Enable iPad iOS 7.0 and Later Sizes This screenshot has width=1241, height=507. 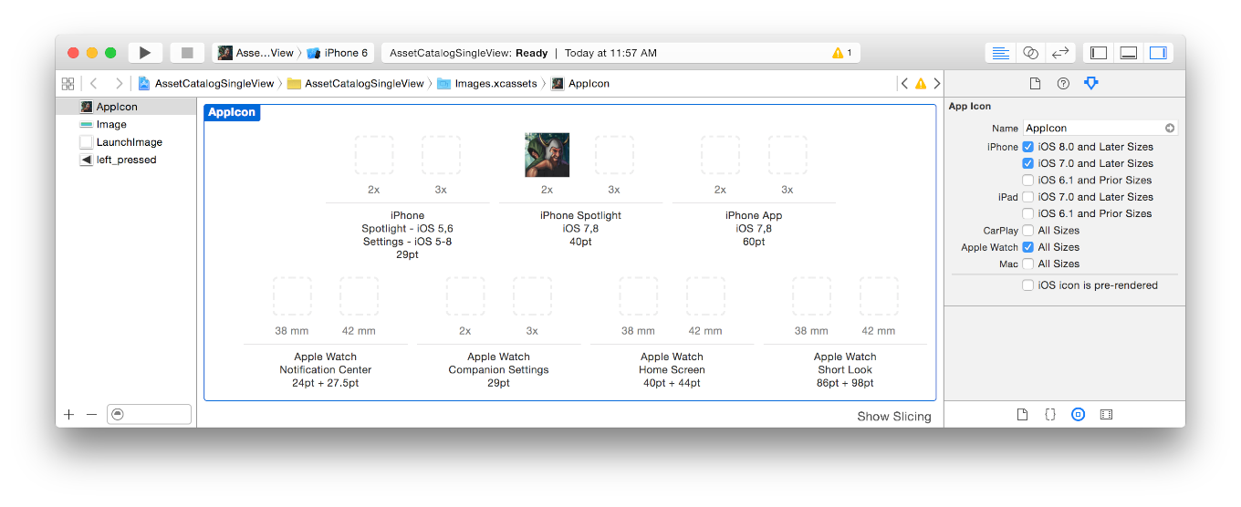click(x=1028, y=197)
